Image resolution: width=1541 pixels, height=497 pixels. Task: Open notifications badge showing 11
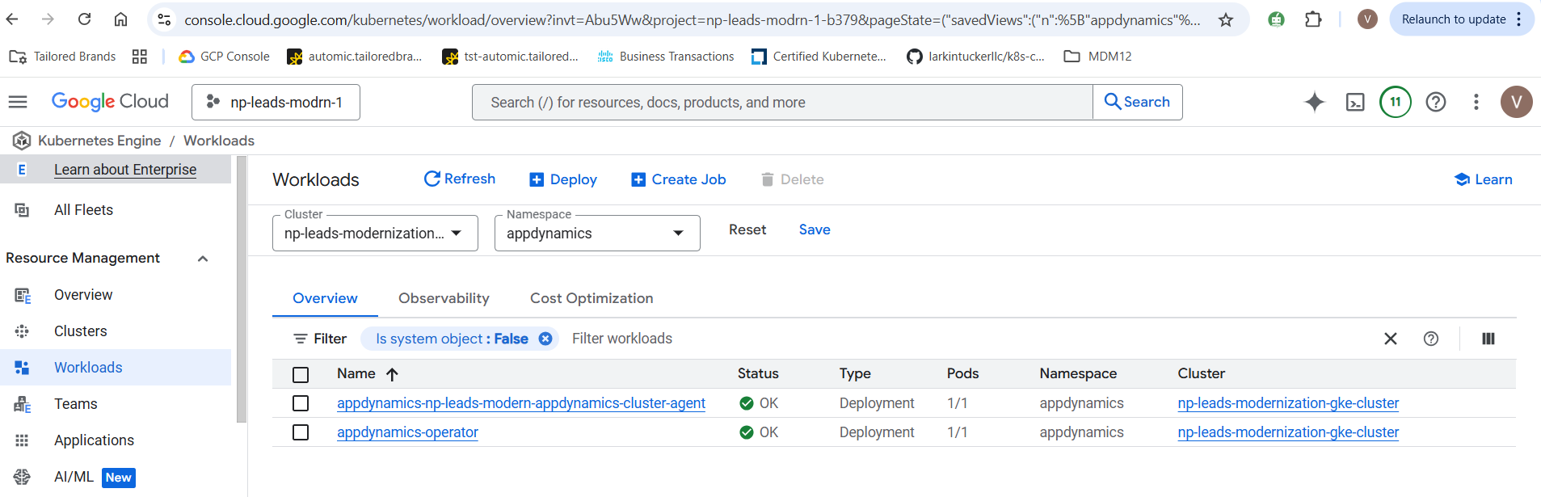pyautogui.click(x=1396, y=102)
